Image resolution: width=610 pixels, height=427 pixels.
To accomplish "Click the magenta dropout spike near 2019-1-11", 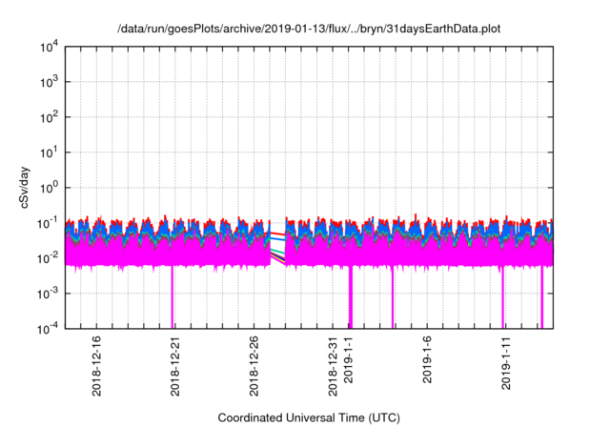I will pyautogui.click(x=502, y=297).
